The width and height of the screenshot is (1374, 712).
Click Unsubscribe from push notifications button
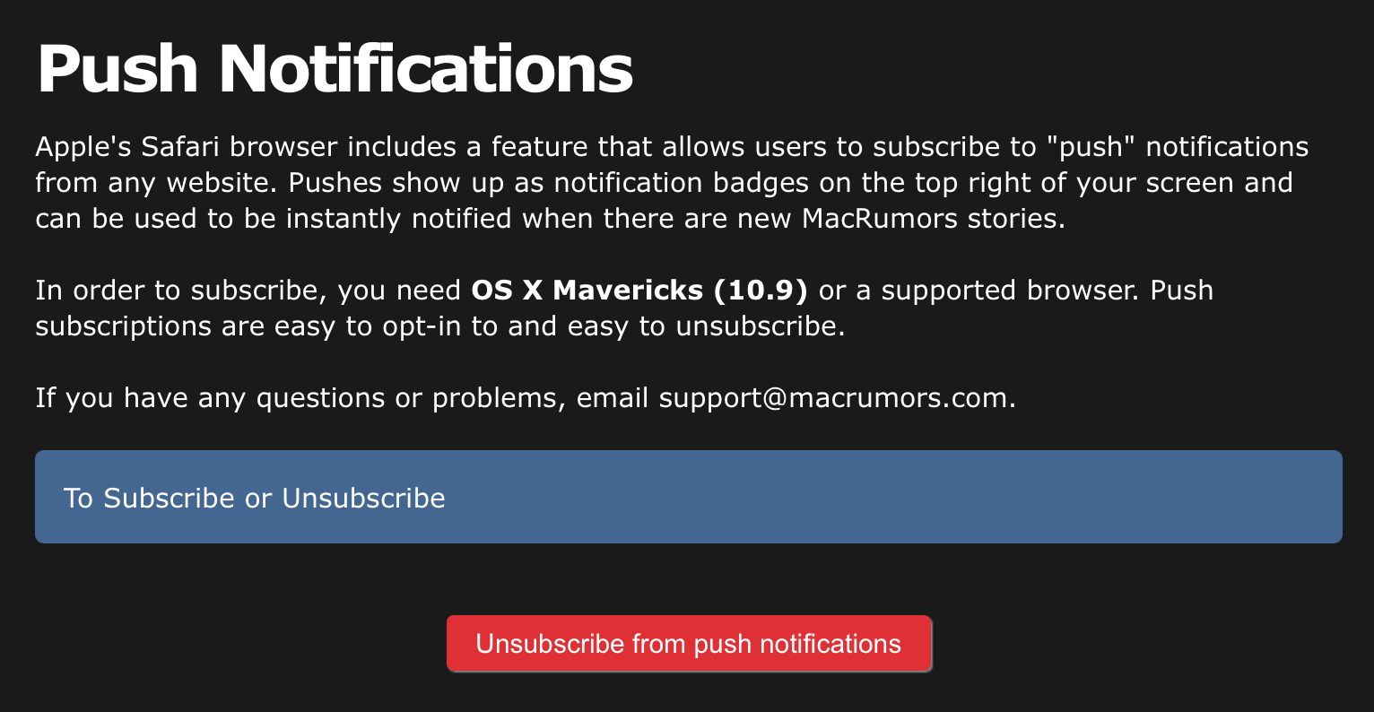(x=689, y=644)
